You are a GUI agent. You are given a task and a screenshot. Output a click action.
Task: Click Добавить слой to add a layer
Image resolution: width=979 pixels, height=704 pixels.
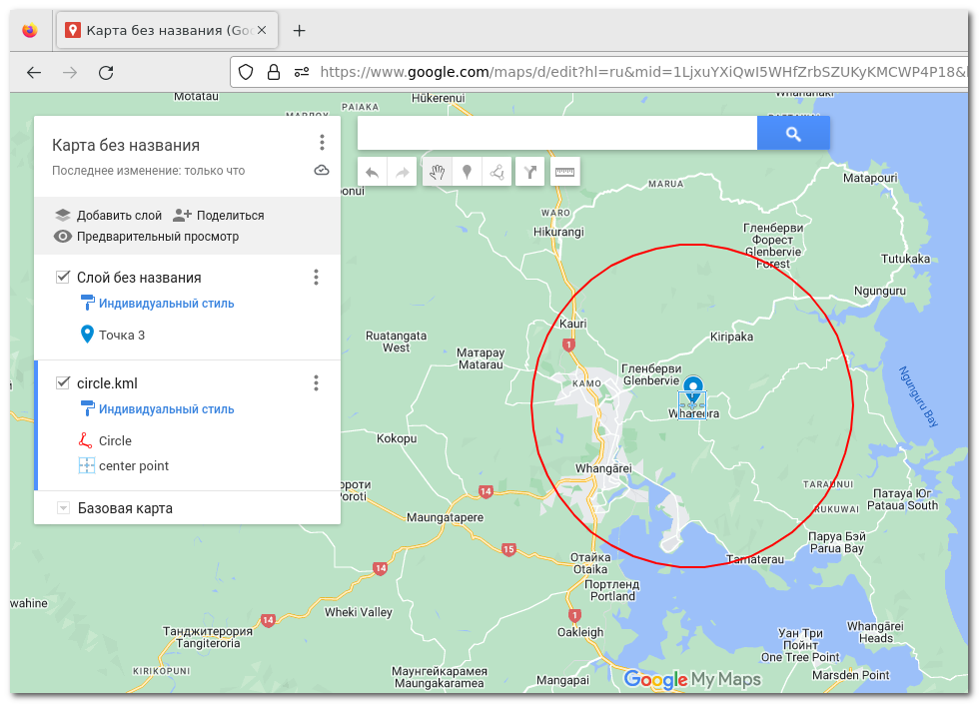[119, 216]
